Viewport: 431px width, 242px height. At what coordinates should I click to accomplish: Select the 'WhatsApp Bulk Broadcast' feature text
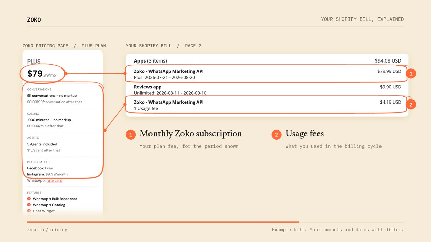point(55,199)
